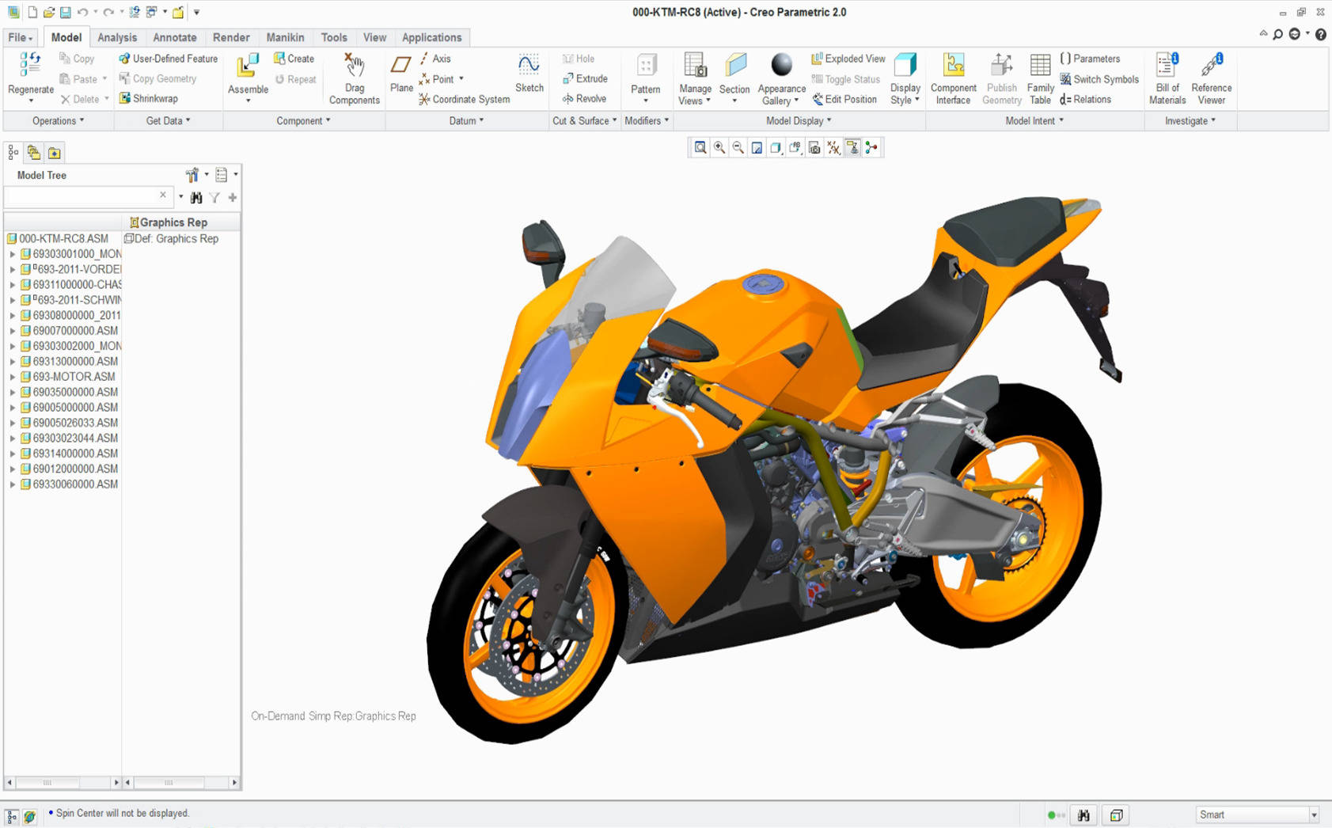Expand the 69330060000.ASM tree node
This screenshot has height=828, width=1332.
12,484
